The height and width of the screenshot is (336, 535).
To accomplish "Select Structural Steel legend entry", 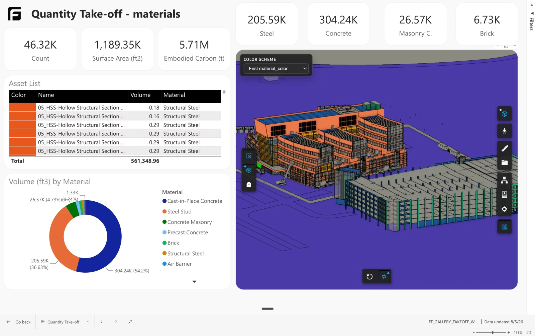I will pyautogui.click(x=183, y=254).
